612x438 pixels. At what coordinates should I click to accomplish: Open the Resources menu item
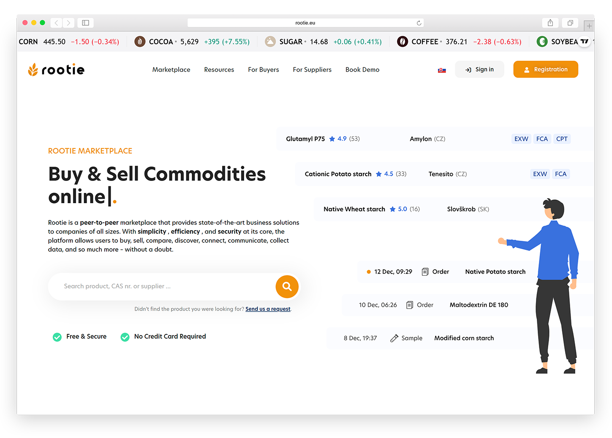[x=219, y=70]
